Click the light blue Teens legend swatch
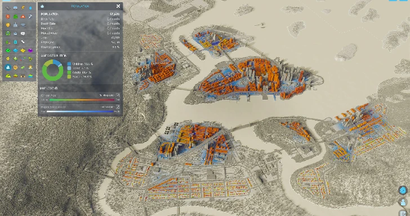 coord(69,68)
